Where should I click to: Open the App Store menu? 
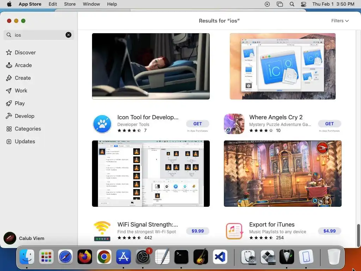pyautogui.click(x=30, y=4)
